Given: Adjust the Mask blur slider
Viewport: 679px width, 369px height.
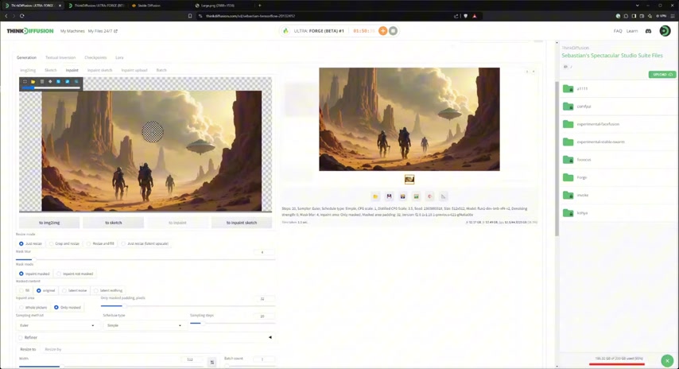Looking at the screenshot, I should pyautogui.click(x=145, y=259).
